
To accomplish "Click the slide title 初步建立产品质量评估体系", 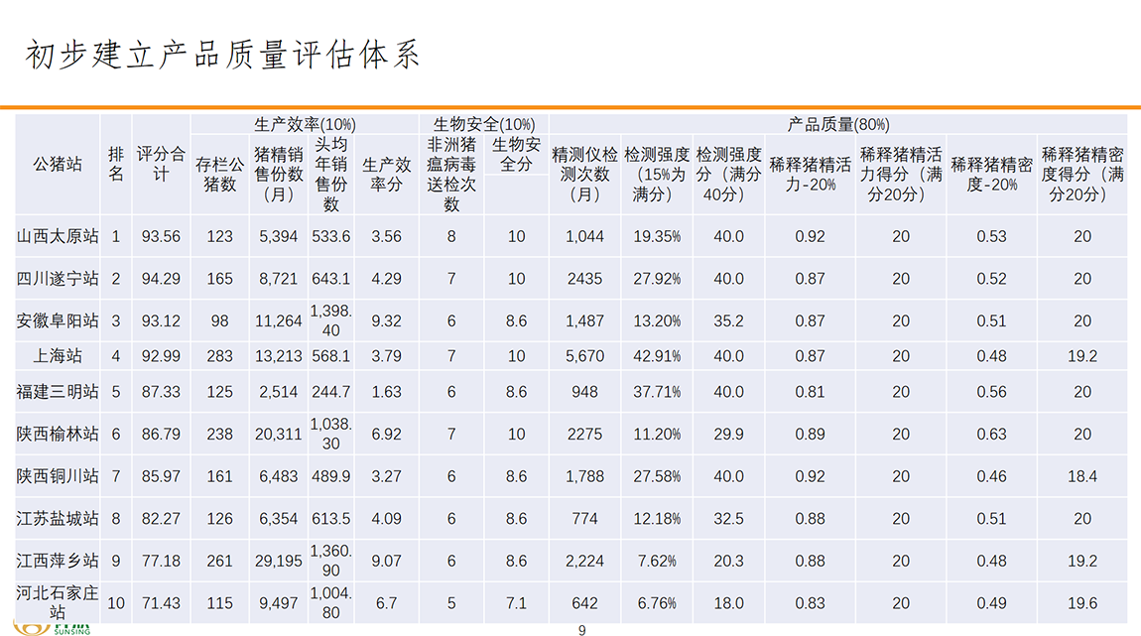I will (222, 55).
